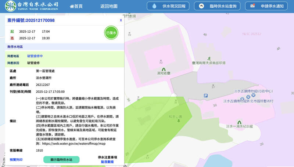Screen dimensions: 294x167
Task: Close the case details panel
Action: tap(121, 21)
